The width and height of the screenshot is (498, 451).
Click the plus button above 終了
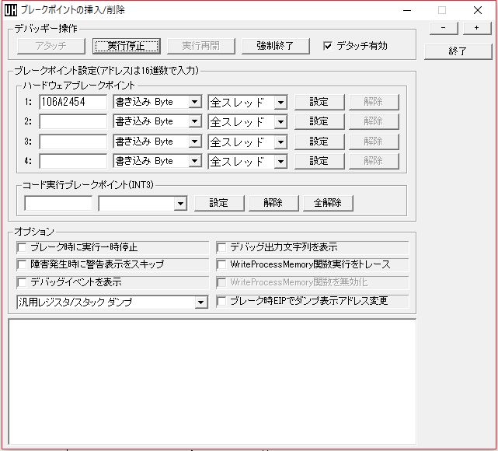(x=477, y=28)
